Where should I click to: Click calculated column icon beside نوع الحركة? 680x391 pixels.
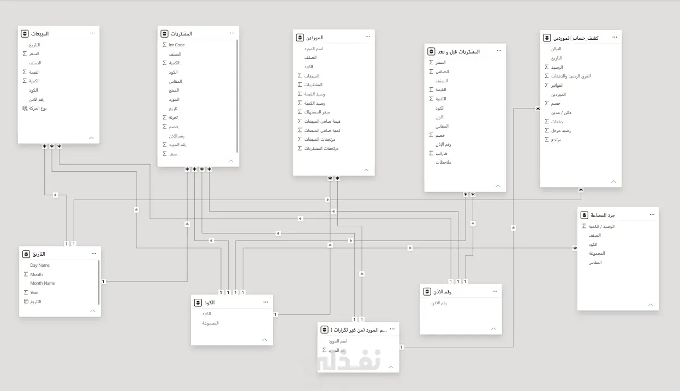point(25,108)
